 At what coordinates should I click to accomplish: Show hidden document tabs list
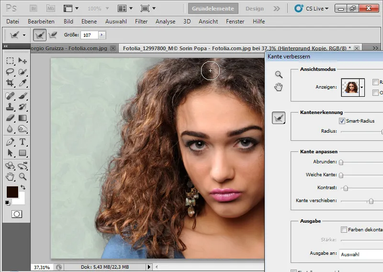[x=375, y=48]
